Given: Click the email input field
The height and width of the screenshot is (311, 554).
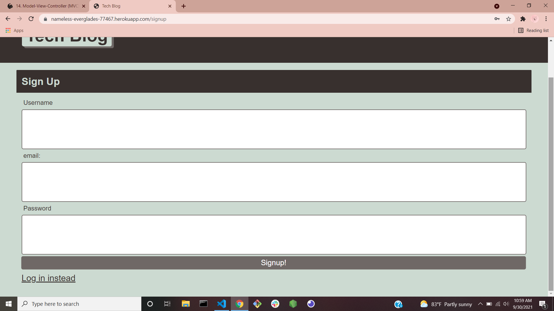Looking at the screenshot, I should [x=274, y=182].
